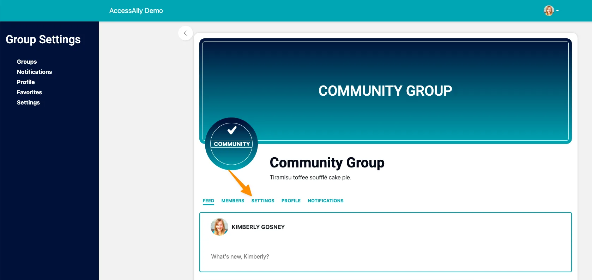Open Favorites in the sidebar

tap(29, 92)
